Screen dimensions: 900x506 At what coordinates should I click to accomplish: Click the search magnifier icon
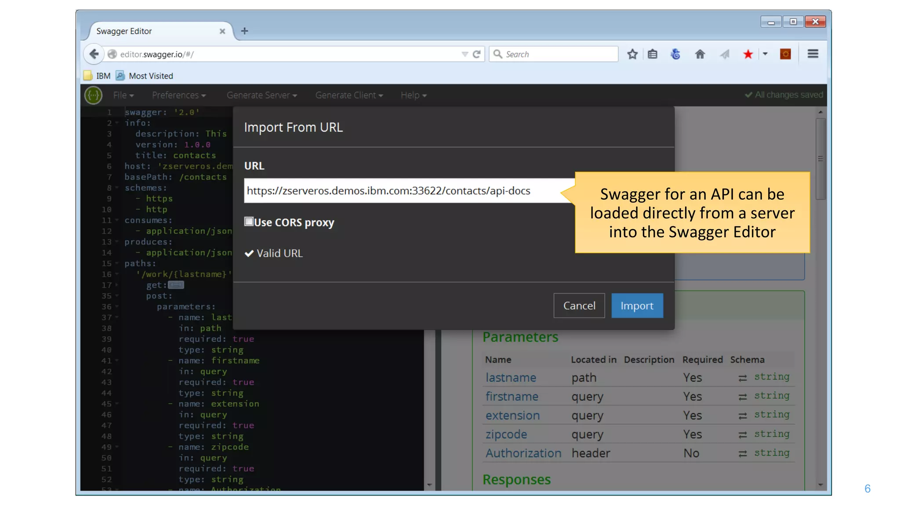(498, 54)
